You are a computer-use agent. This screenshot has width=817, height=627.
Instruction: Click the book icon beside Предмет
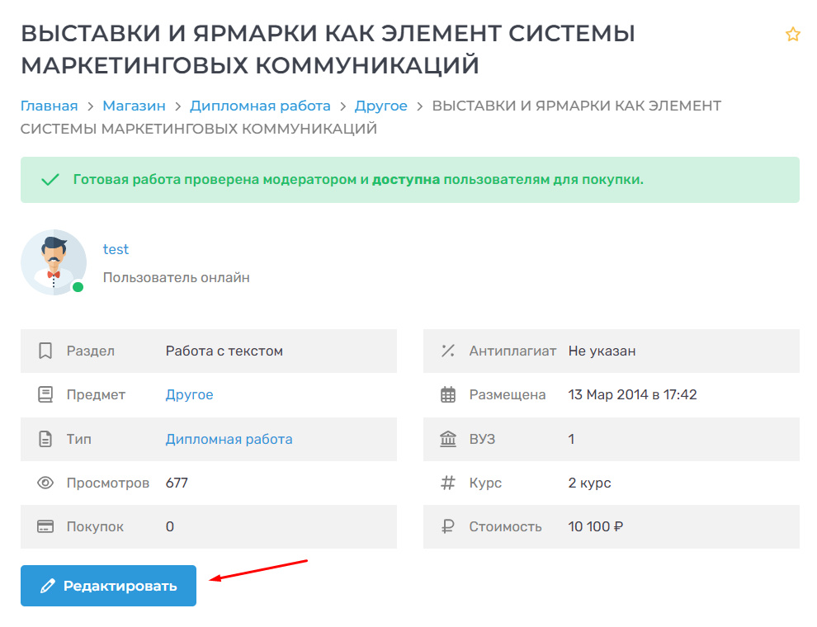pyautogui.click(x=45, y=394)
